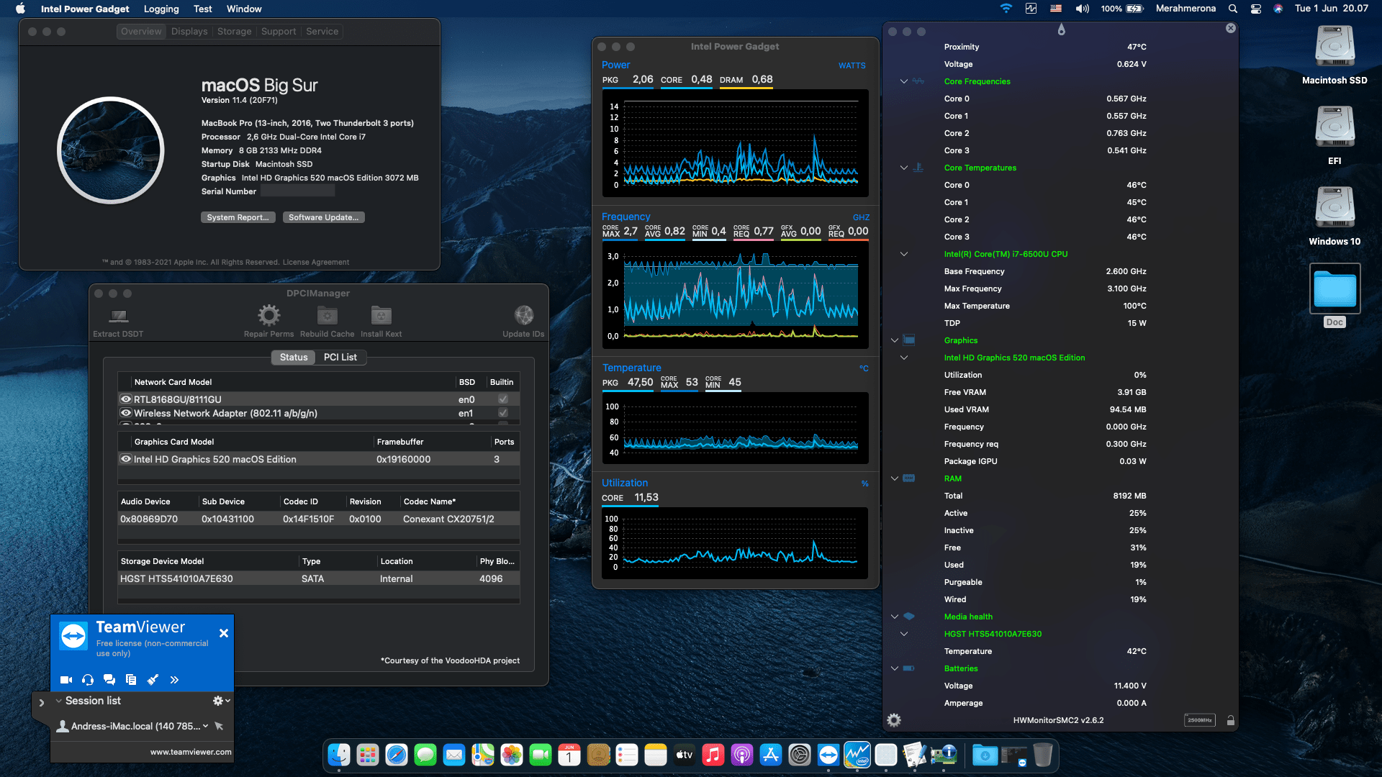Collapse TeamViewer Session list
The width and height of the screenshot is (1382, 777).
click(58, 701)
